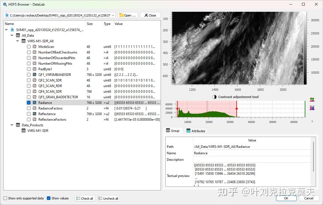Collapse the VIIRS-M1-SDR_All group

click(17, 41)
